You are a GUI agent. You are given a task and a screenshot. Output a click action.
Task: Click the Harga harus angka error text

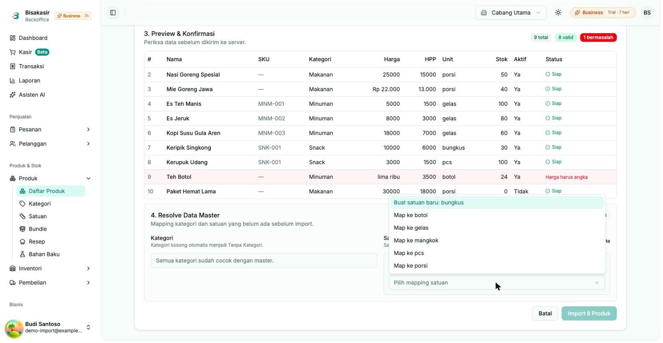point(566,177)
